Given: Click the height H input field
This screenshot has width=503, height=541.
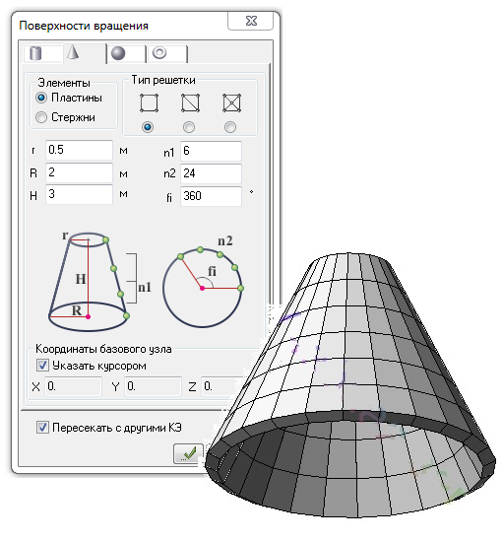Looking at the screenshot, I should (x=79, y=194).
